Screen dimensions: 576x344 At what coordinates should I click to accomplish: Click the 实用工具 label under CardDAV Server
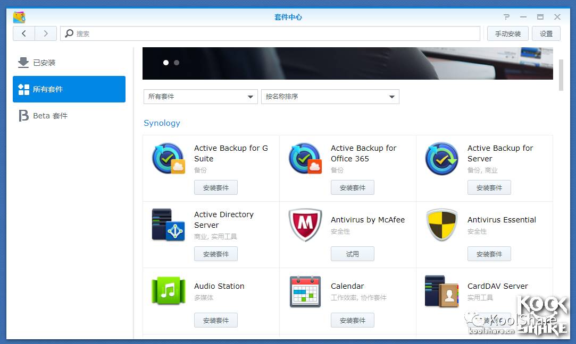(x=480, y=297)
